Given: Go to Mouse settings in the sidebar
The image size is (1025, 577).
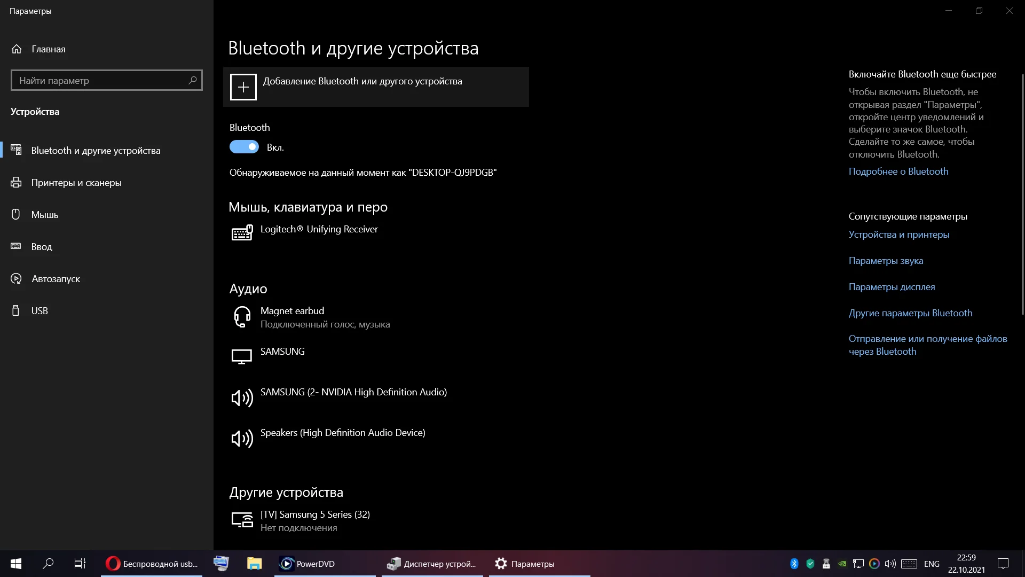Looking at the screenshot, I should [45, 215].
